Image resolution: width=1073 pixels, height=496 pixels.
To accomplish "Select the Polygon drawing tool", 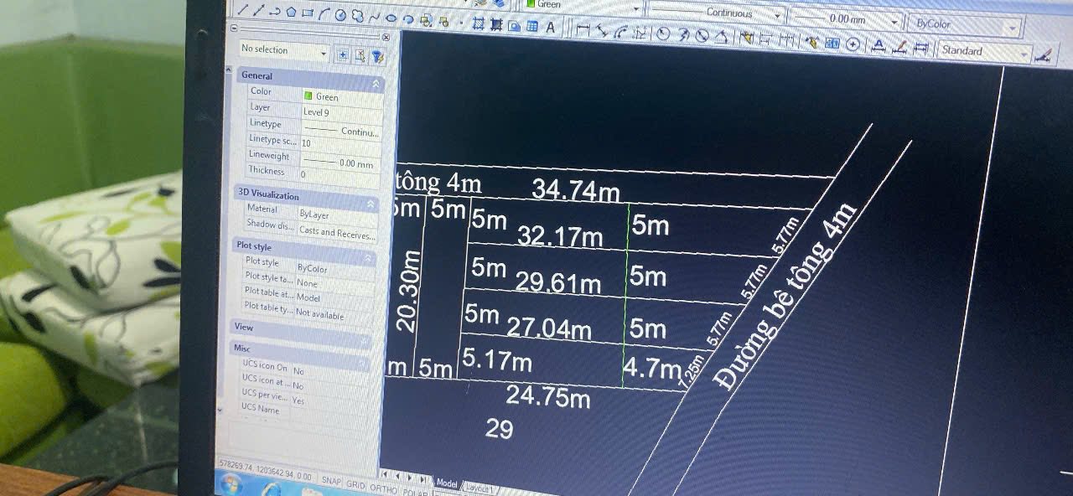I will point(291,11).
